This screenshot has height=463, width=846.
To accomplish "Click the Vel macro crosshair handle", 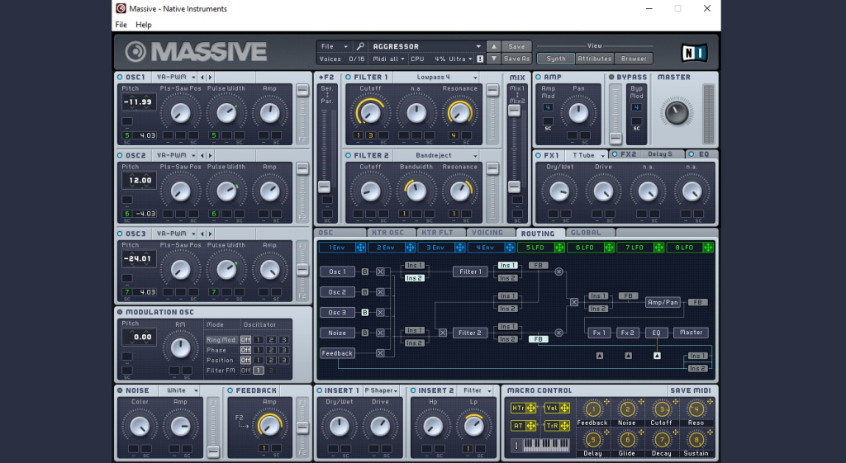I will [x=565, y=408].
